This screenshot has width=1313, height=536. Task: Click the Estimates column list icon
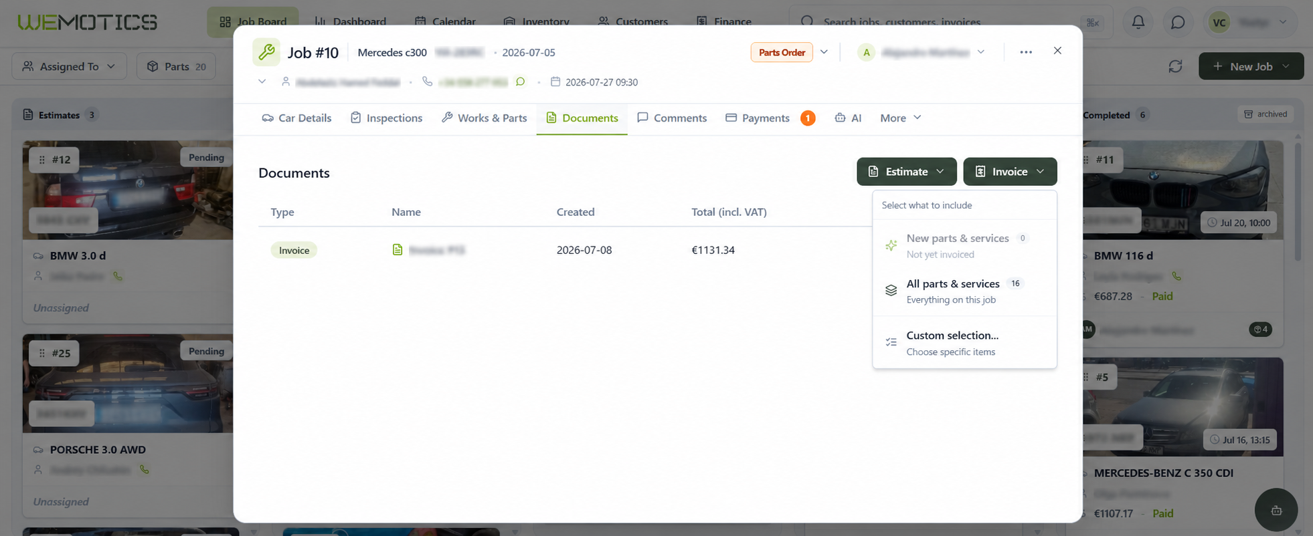pos(28,115)
